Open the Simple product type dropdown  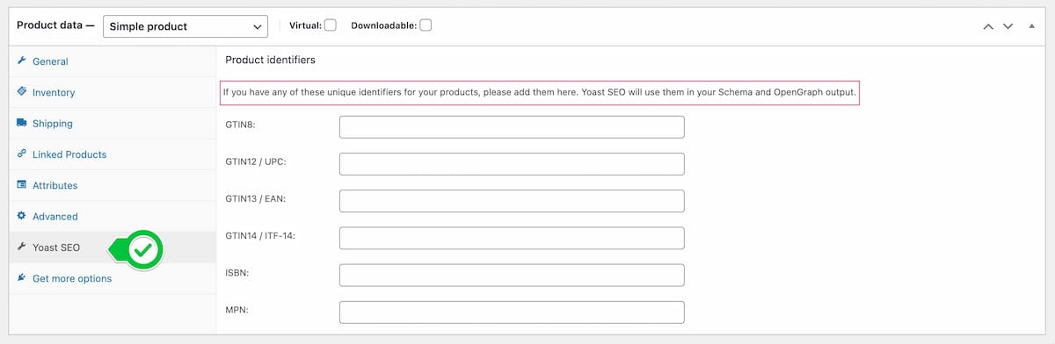[x=186, y=26]
